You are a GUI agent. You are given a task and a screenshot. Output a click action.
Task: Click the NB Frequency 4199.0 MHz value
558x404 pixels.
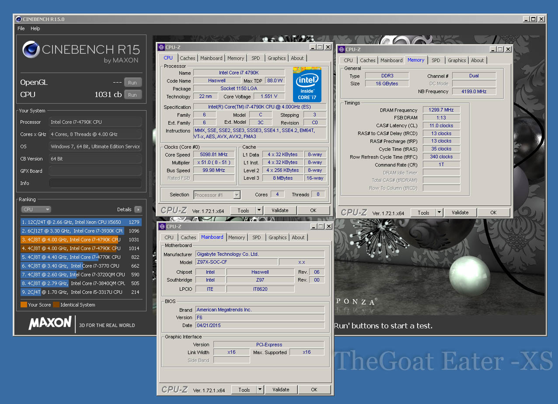pos(474,91)
